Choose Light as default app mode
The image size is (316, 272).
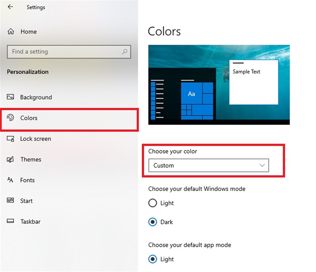coord(152,259)
